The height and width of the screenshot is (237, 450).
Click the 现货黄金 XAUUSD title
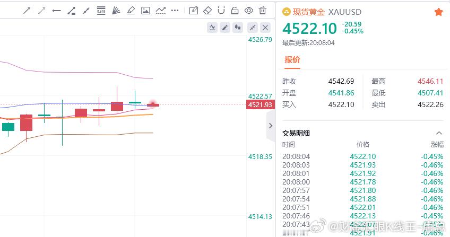click(x=327, y=12)
